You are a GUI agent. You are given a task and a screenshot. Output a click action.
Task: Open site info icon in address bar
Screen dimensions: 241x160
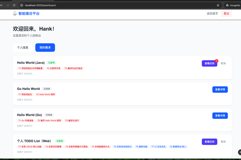point(22,5)
